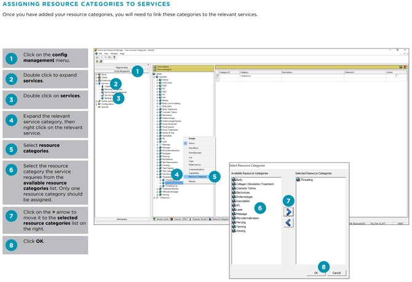Click the Save icon in the toolbar
The height and width of the screenshot is (282, 412).
pyautogui.click(x=97, y=58)
